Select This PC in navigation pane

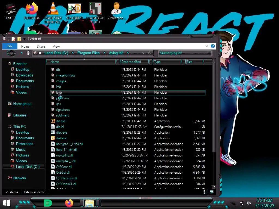tap(19, 127)
